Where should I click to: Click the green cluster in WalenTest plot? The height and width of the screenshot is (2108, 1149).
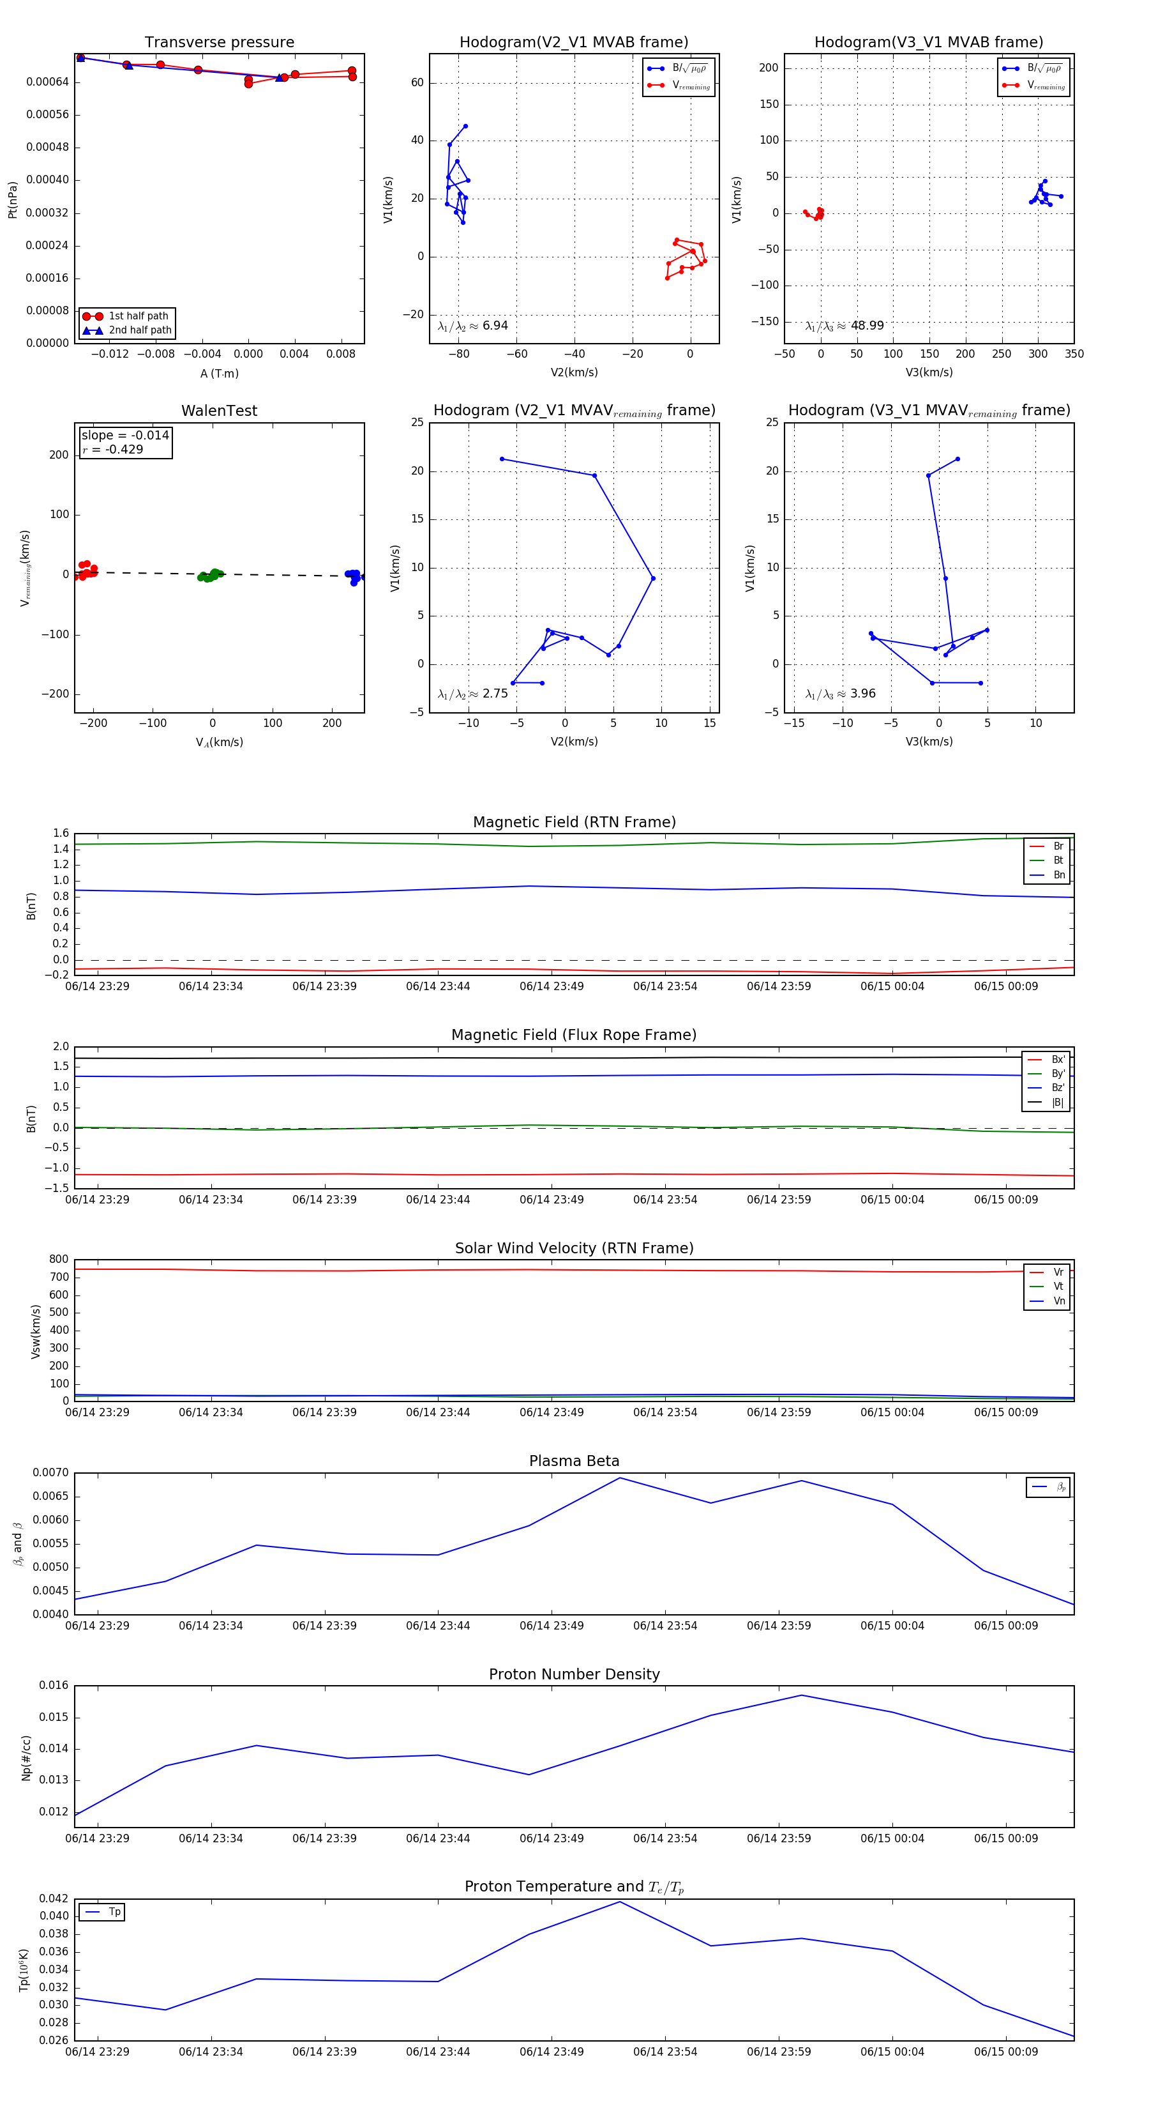click(x=210, y=576)
